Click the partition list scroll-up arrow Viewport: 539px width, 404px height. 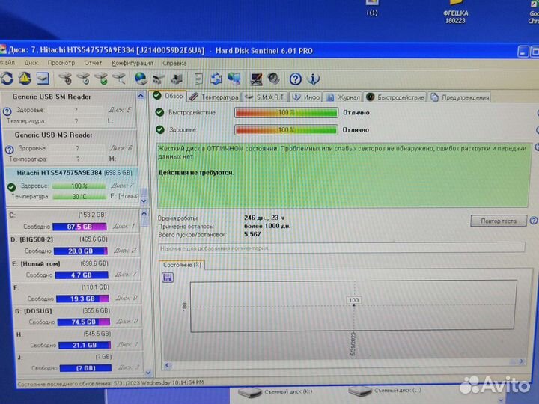144,213
